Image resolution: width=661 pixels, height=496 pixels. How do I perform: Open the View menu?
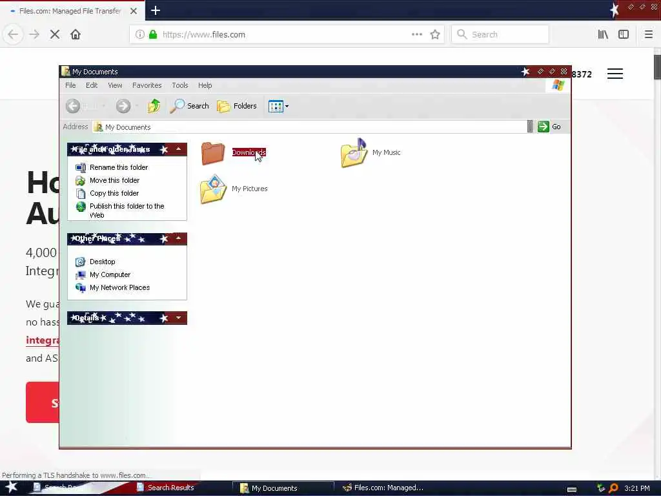pos(115,85)
